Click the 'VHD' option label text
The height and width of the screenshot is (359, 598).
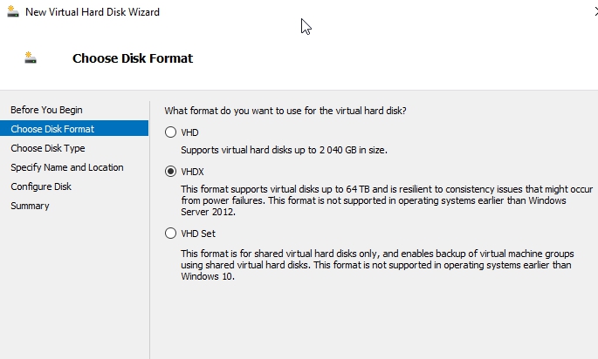pyautogui.click(x=189, y=132)
